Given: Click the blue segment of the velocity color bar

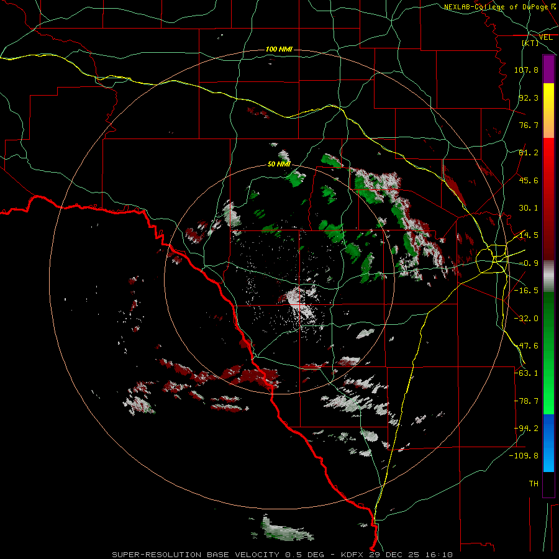Looking at the screenshot, I should (548, 443).
